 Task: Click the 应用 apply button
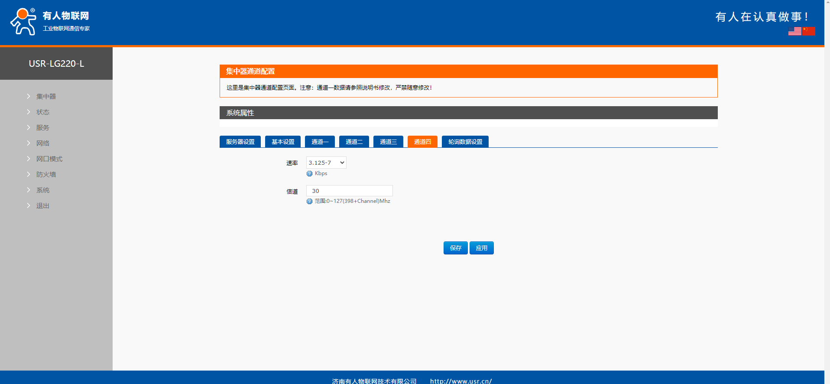(x=481, y=248)
